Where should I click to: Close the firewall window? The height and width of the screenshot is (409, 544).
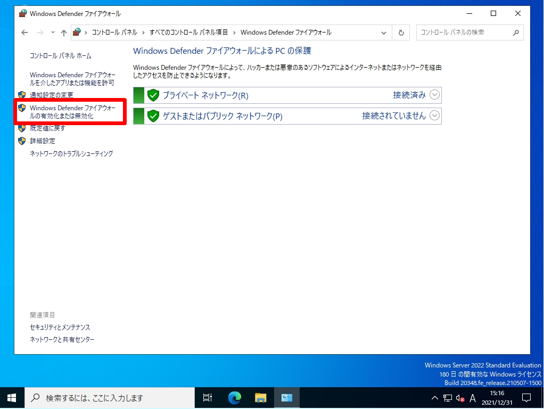tap(517, 13)
